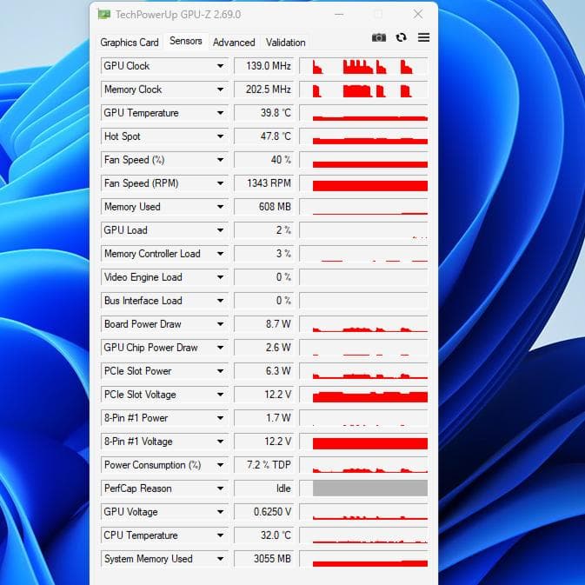Image resolution: width=585 pixels, height=585 pixels.
Task: Expand the Bus Interface Load dropdown
Action: pos(221,301)
